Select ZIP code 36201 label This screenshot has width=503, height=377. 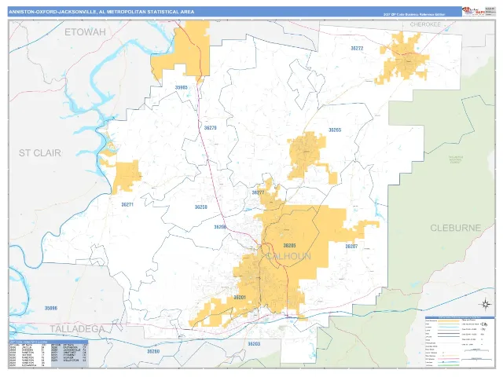(240, 298)
